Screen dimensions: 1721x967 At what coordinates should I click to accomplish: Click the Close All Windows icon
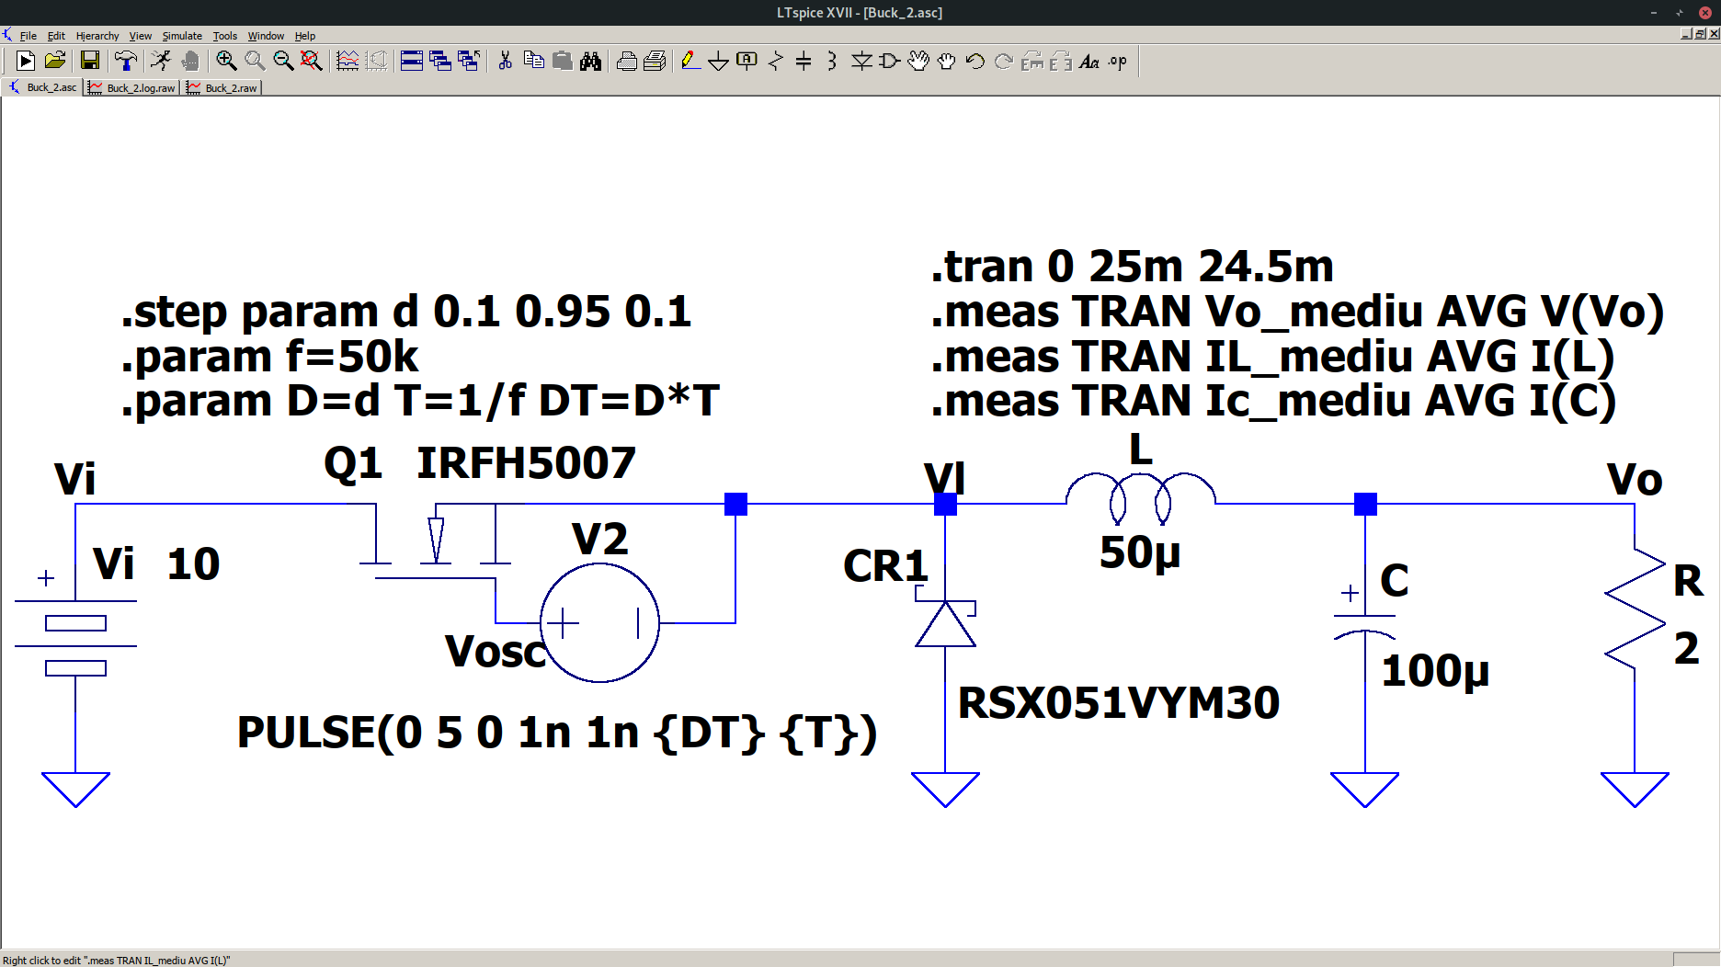click(469, 61)
